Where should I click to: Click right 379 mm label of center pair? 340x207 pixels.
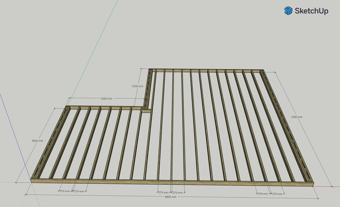[x=178, y=192]
